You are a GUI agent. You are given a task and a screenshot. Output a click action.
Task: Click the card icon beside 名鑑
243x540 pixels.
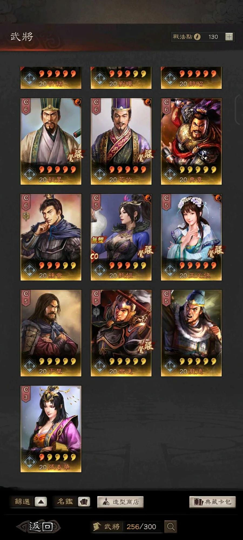(x=84, y=502)
